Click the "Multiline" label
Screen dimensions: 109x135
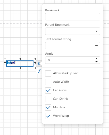coord(59,107)
